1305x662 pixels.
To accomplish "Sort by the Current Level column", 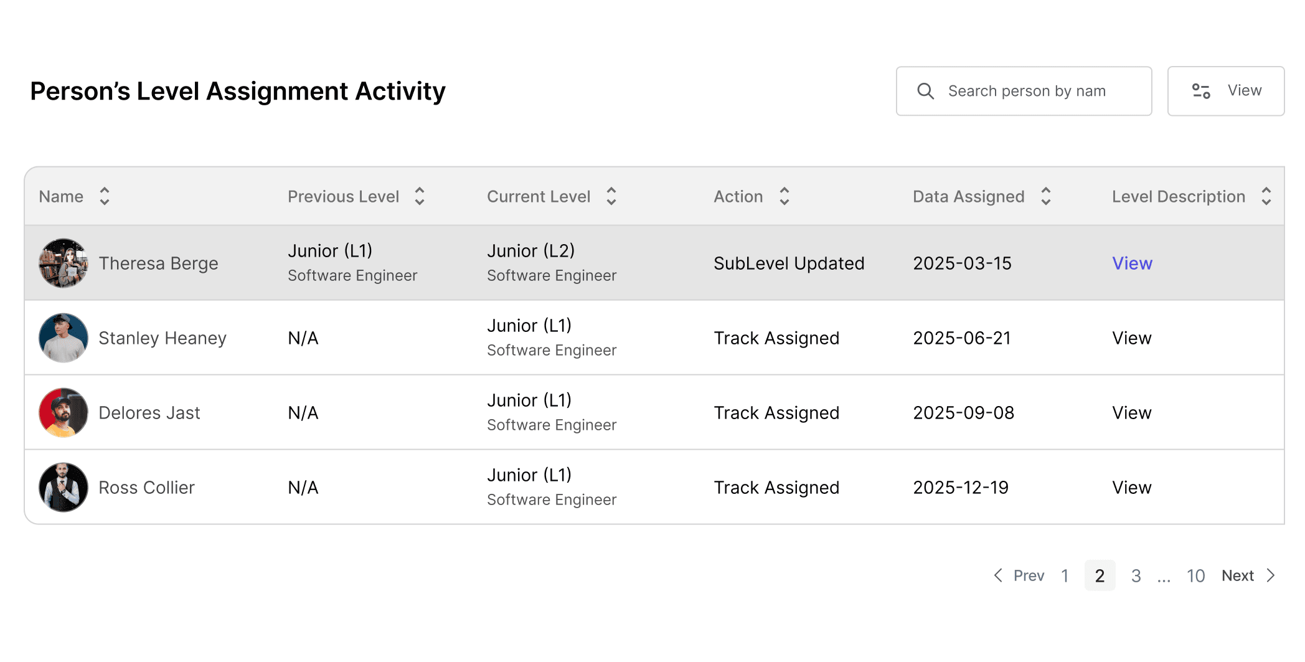I will pyautogui.click(x=612, y=196).
